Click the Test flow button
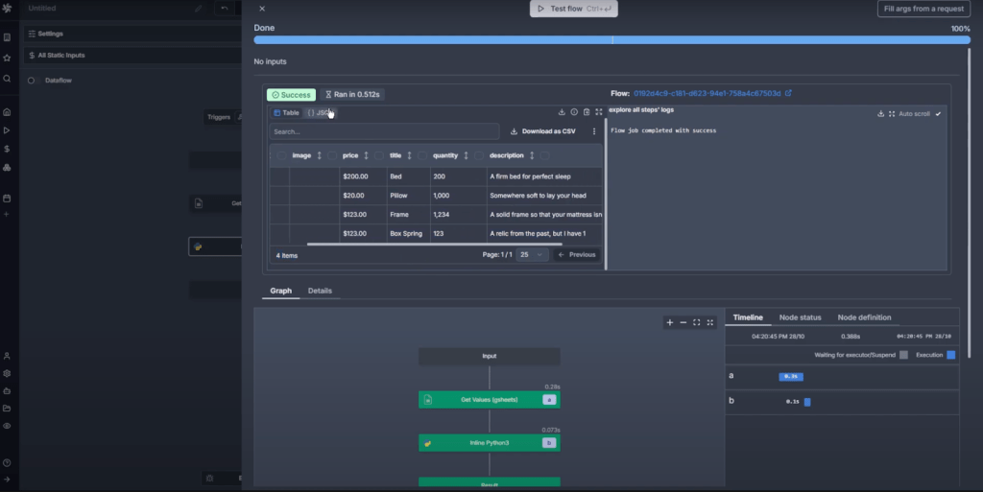The width and height of the screenshot is (983, 492). click(x=574, y=9)
